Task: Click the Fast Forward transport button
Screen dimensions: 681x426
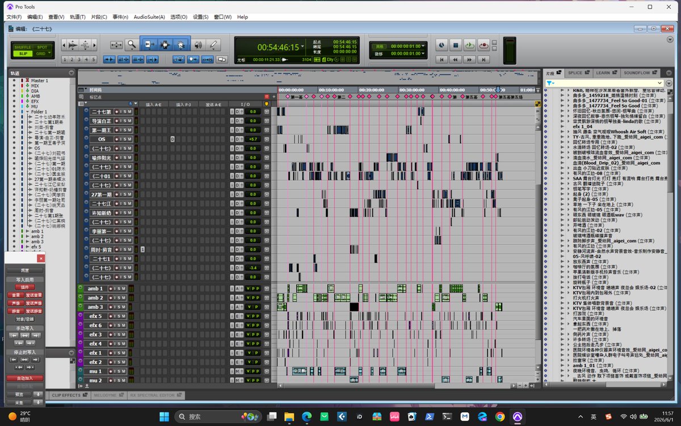Action: (x=469, y=59)
